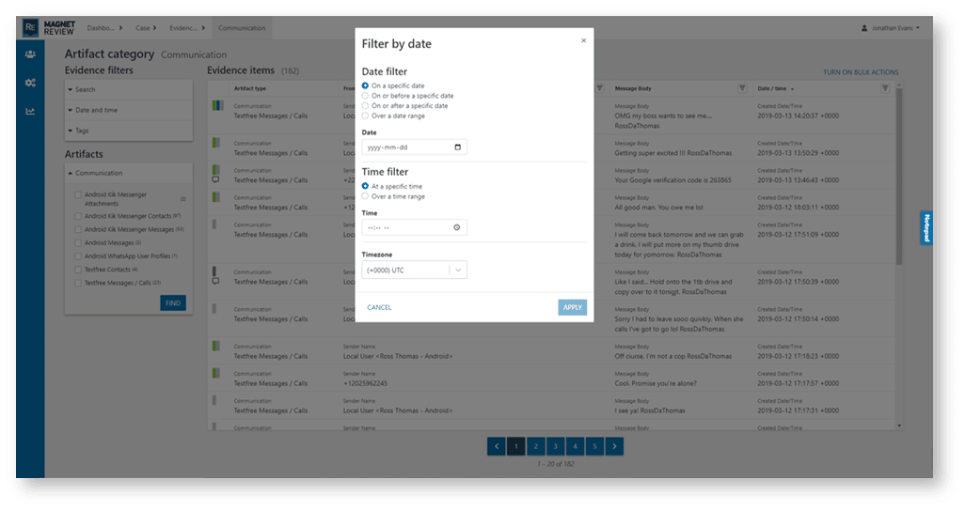Collapse the Communication artifacts group
The width and height of the screenshot is (965, 510).
tap(129, 173)
